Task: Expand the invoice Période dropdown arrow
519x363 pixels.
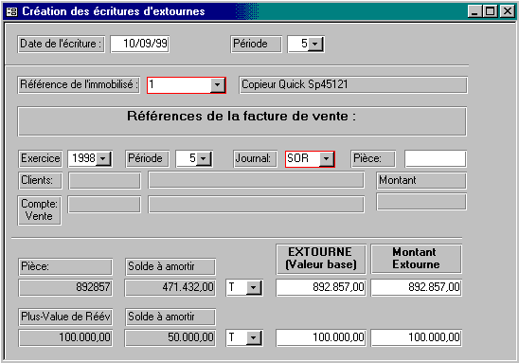Action: pos(204,158)
